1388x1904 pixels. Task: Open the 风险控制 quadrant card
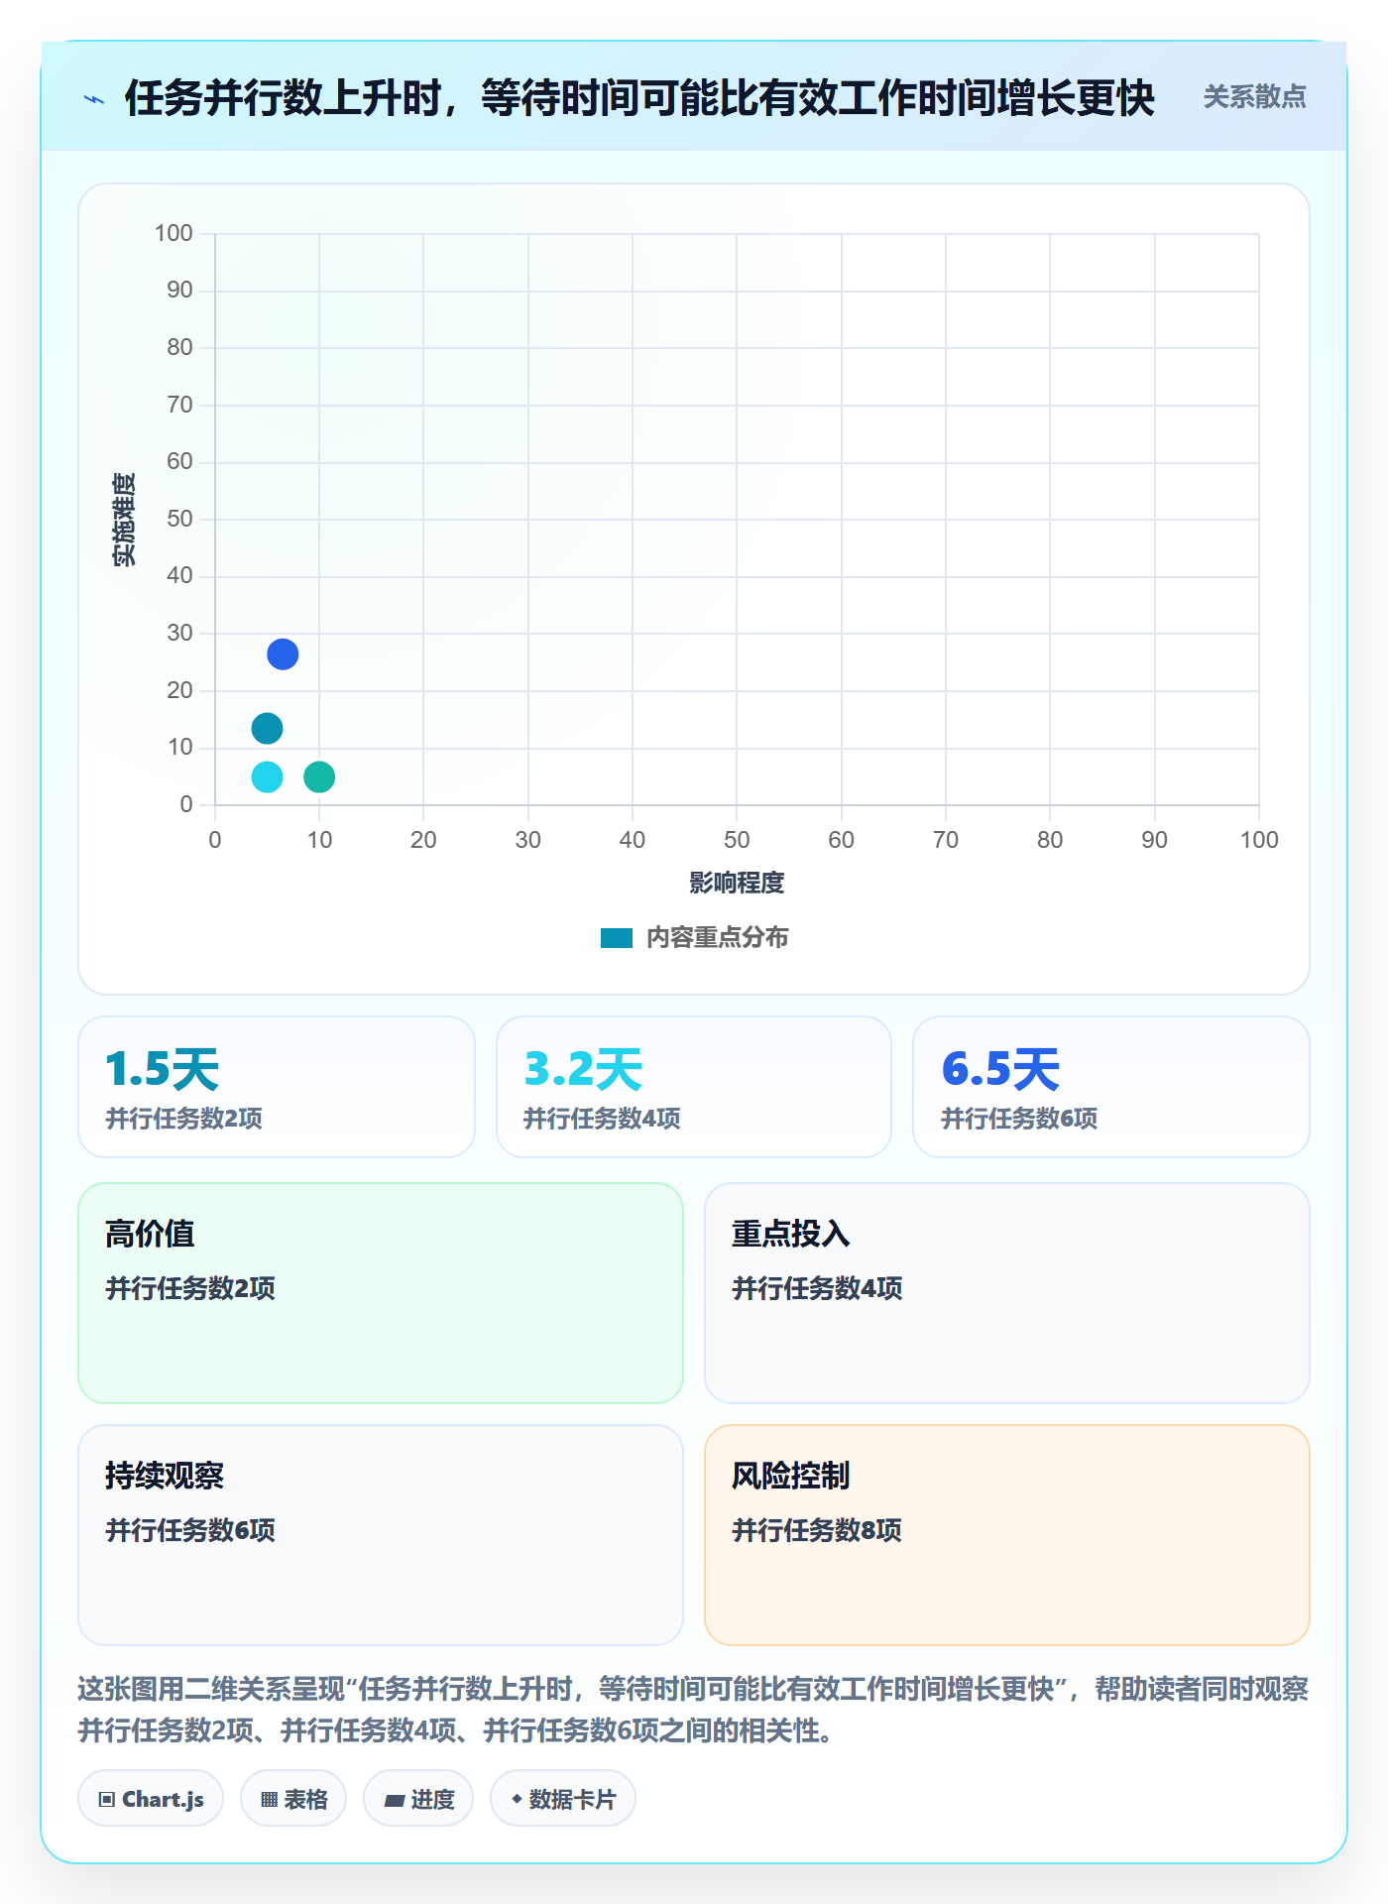point(1007,1535)
